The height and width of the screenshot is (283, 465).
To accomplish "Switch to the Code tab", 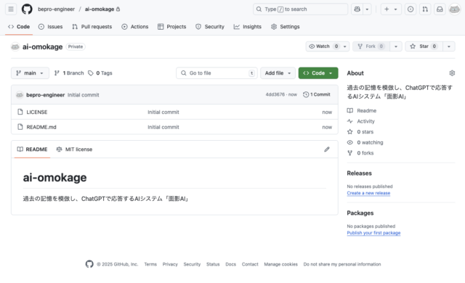I will click(x=19, y=27).
